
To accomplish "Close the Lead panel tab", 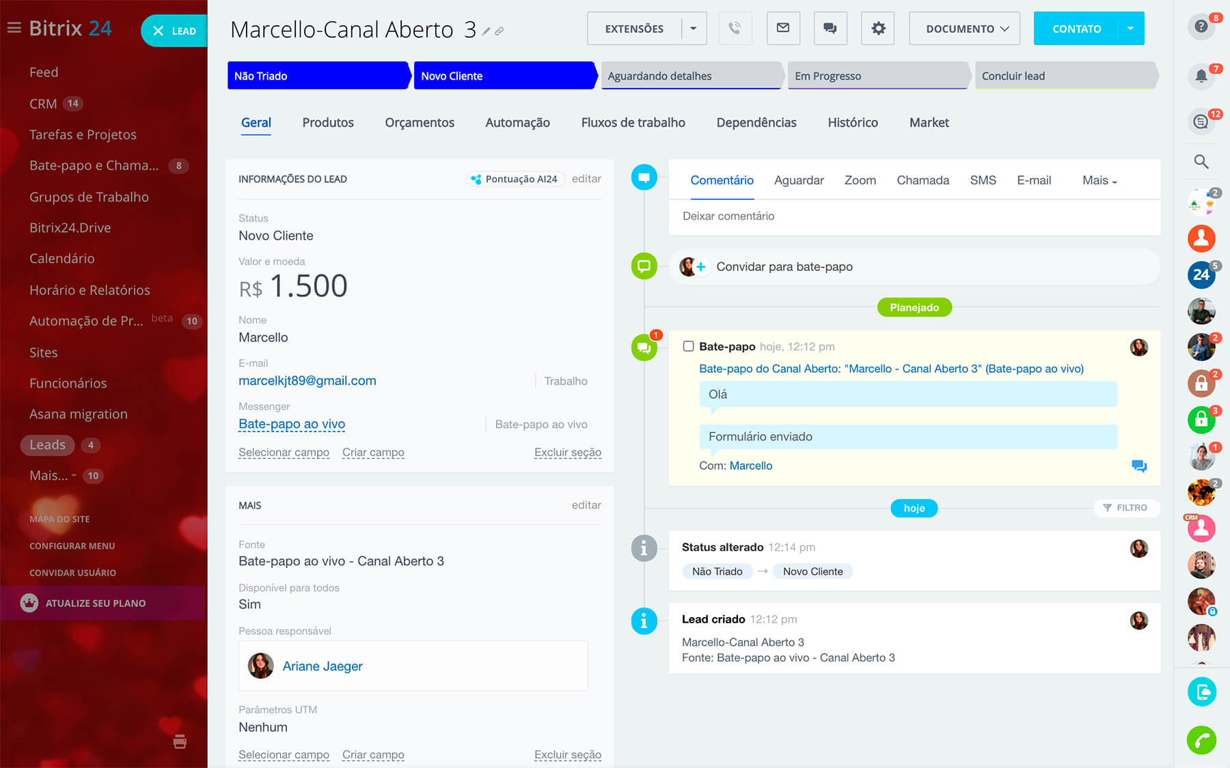I will coord(159,31).
